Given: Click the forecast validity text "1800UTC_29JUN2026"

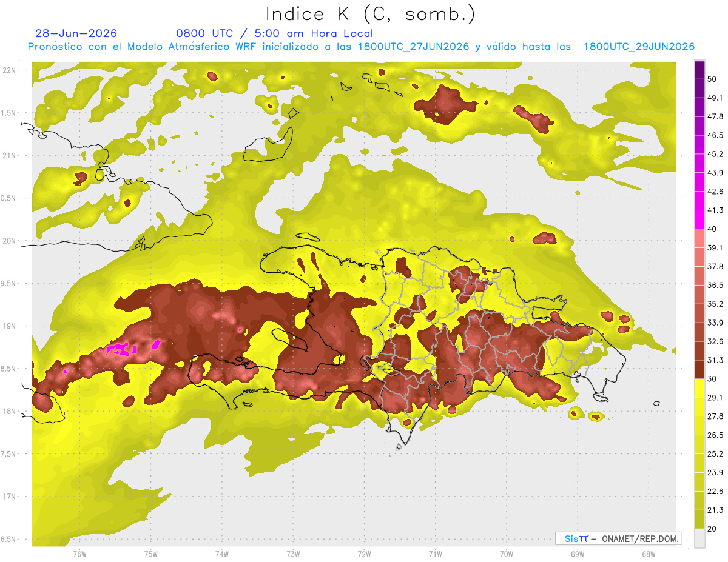Looking at the screenshot, I should click(639, 47).
